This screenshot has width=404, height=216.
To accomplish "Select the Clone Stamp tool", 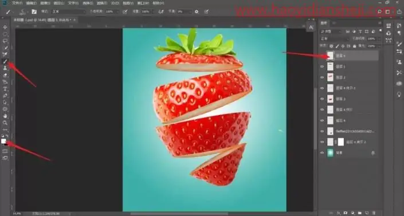I will coord(5,68).
